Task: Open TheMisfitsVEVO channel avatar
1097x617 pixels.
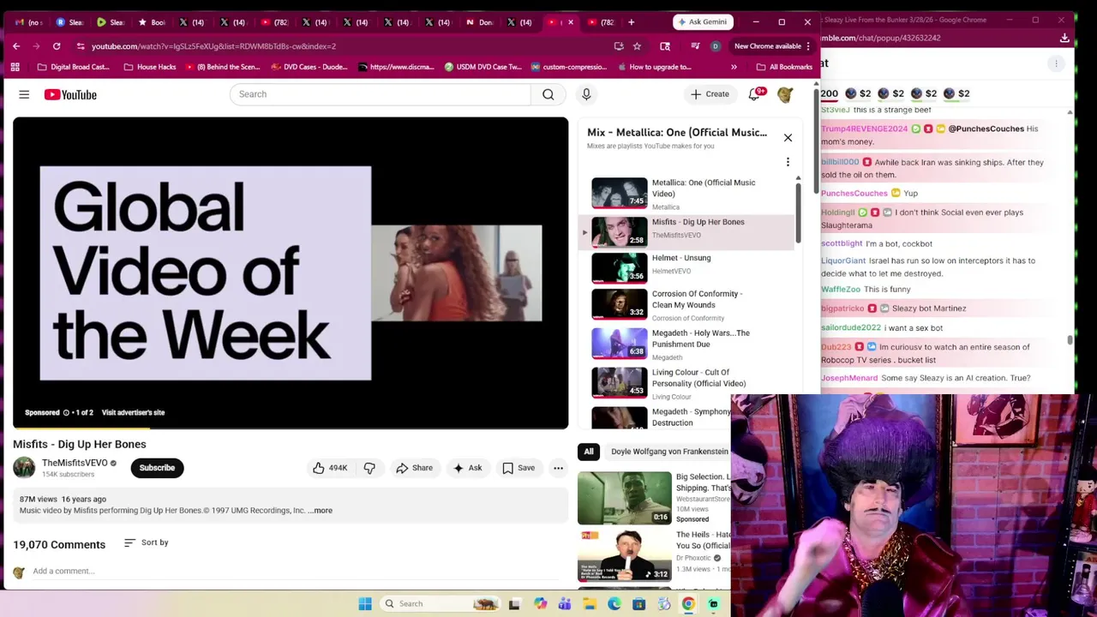Action: click(x=24, y=467)
